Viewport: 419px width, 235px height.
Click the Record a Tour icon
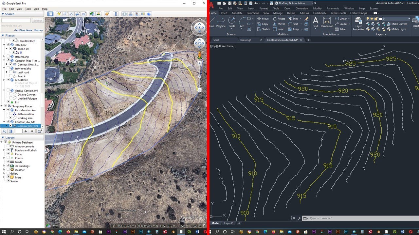coord(84,14)
